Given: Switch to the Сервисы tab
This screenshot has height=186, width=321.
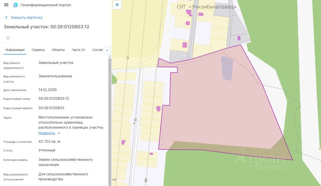Looking at the screenshot, I should point(38,50).
